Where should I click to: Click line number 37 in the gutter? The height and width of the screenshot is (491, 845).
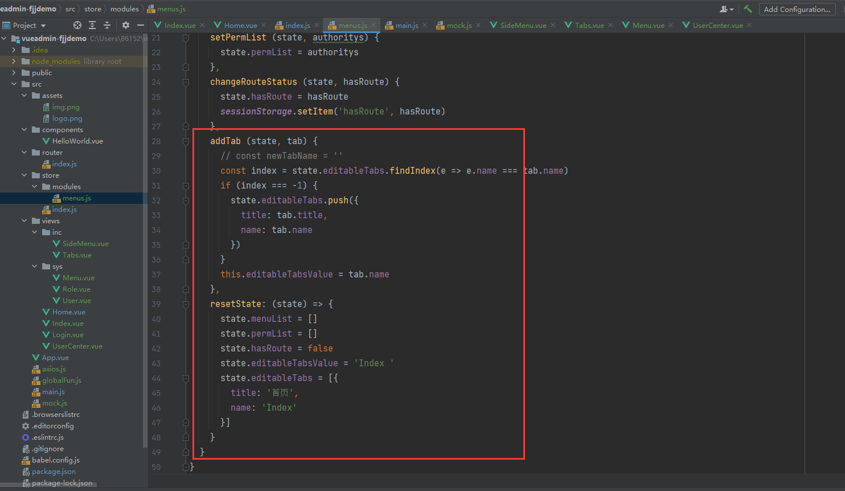pyautogui.click(x=156, y=275)
